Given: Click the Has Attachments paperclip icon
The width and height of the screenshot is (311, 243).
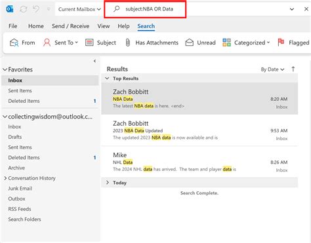Looking at the screenshot, I should coord(128,43).
